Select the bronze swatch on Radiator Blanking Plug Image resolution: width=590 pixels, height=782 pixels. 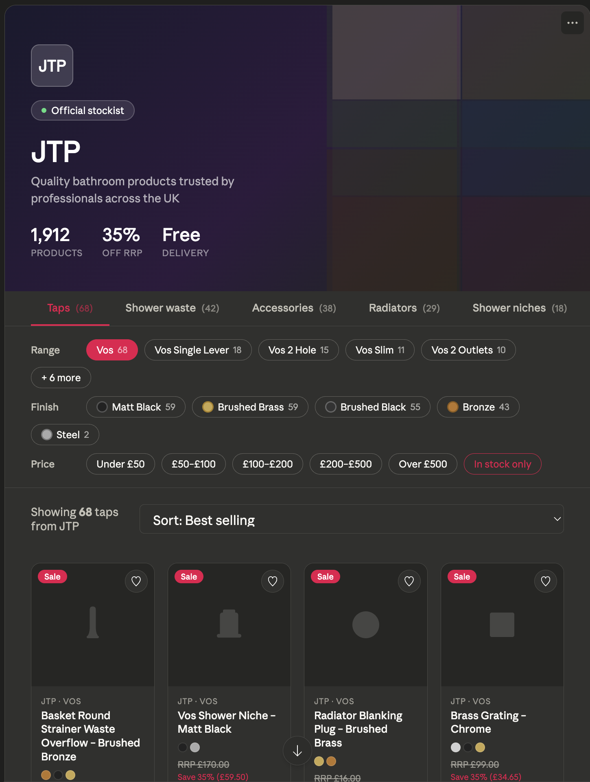click(x=331, y=761)
